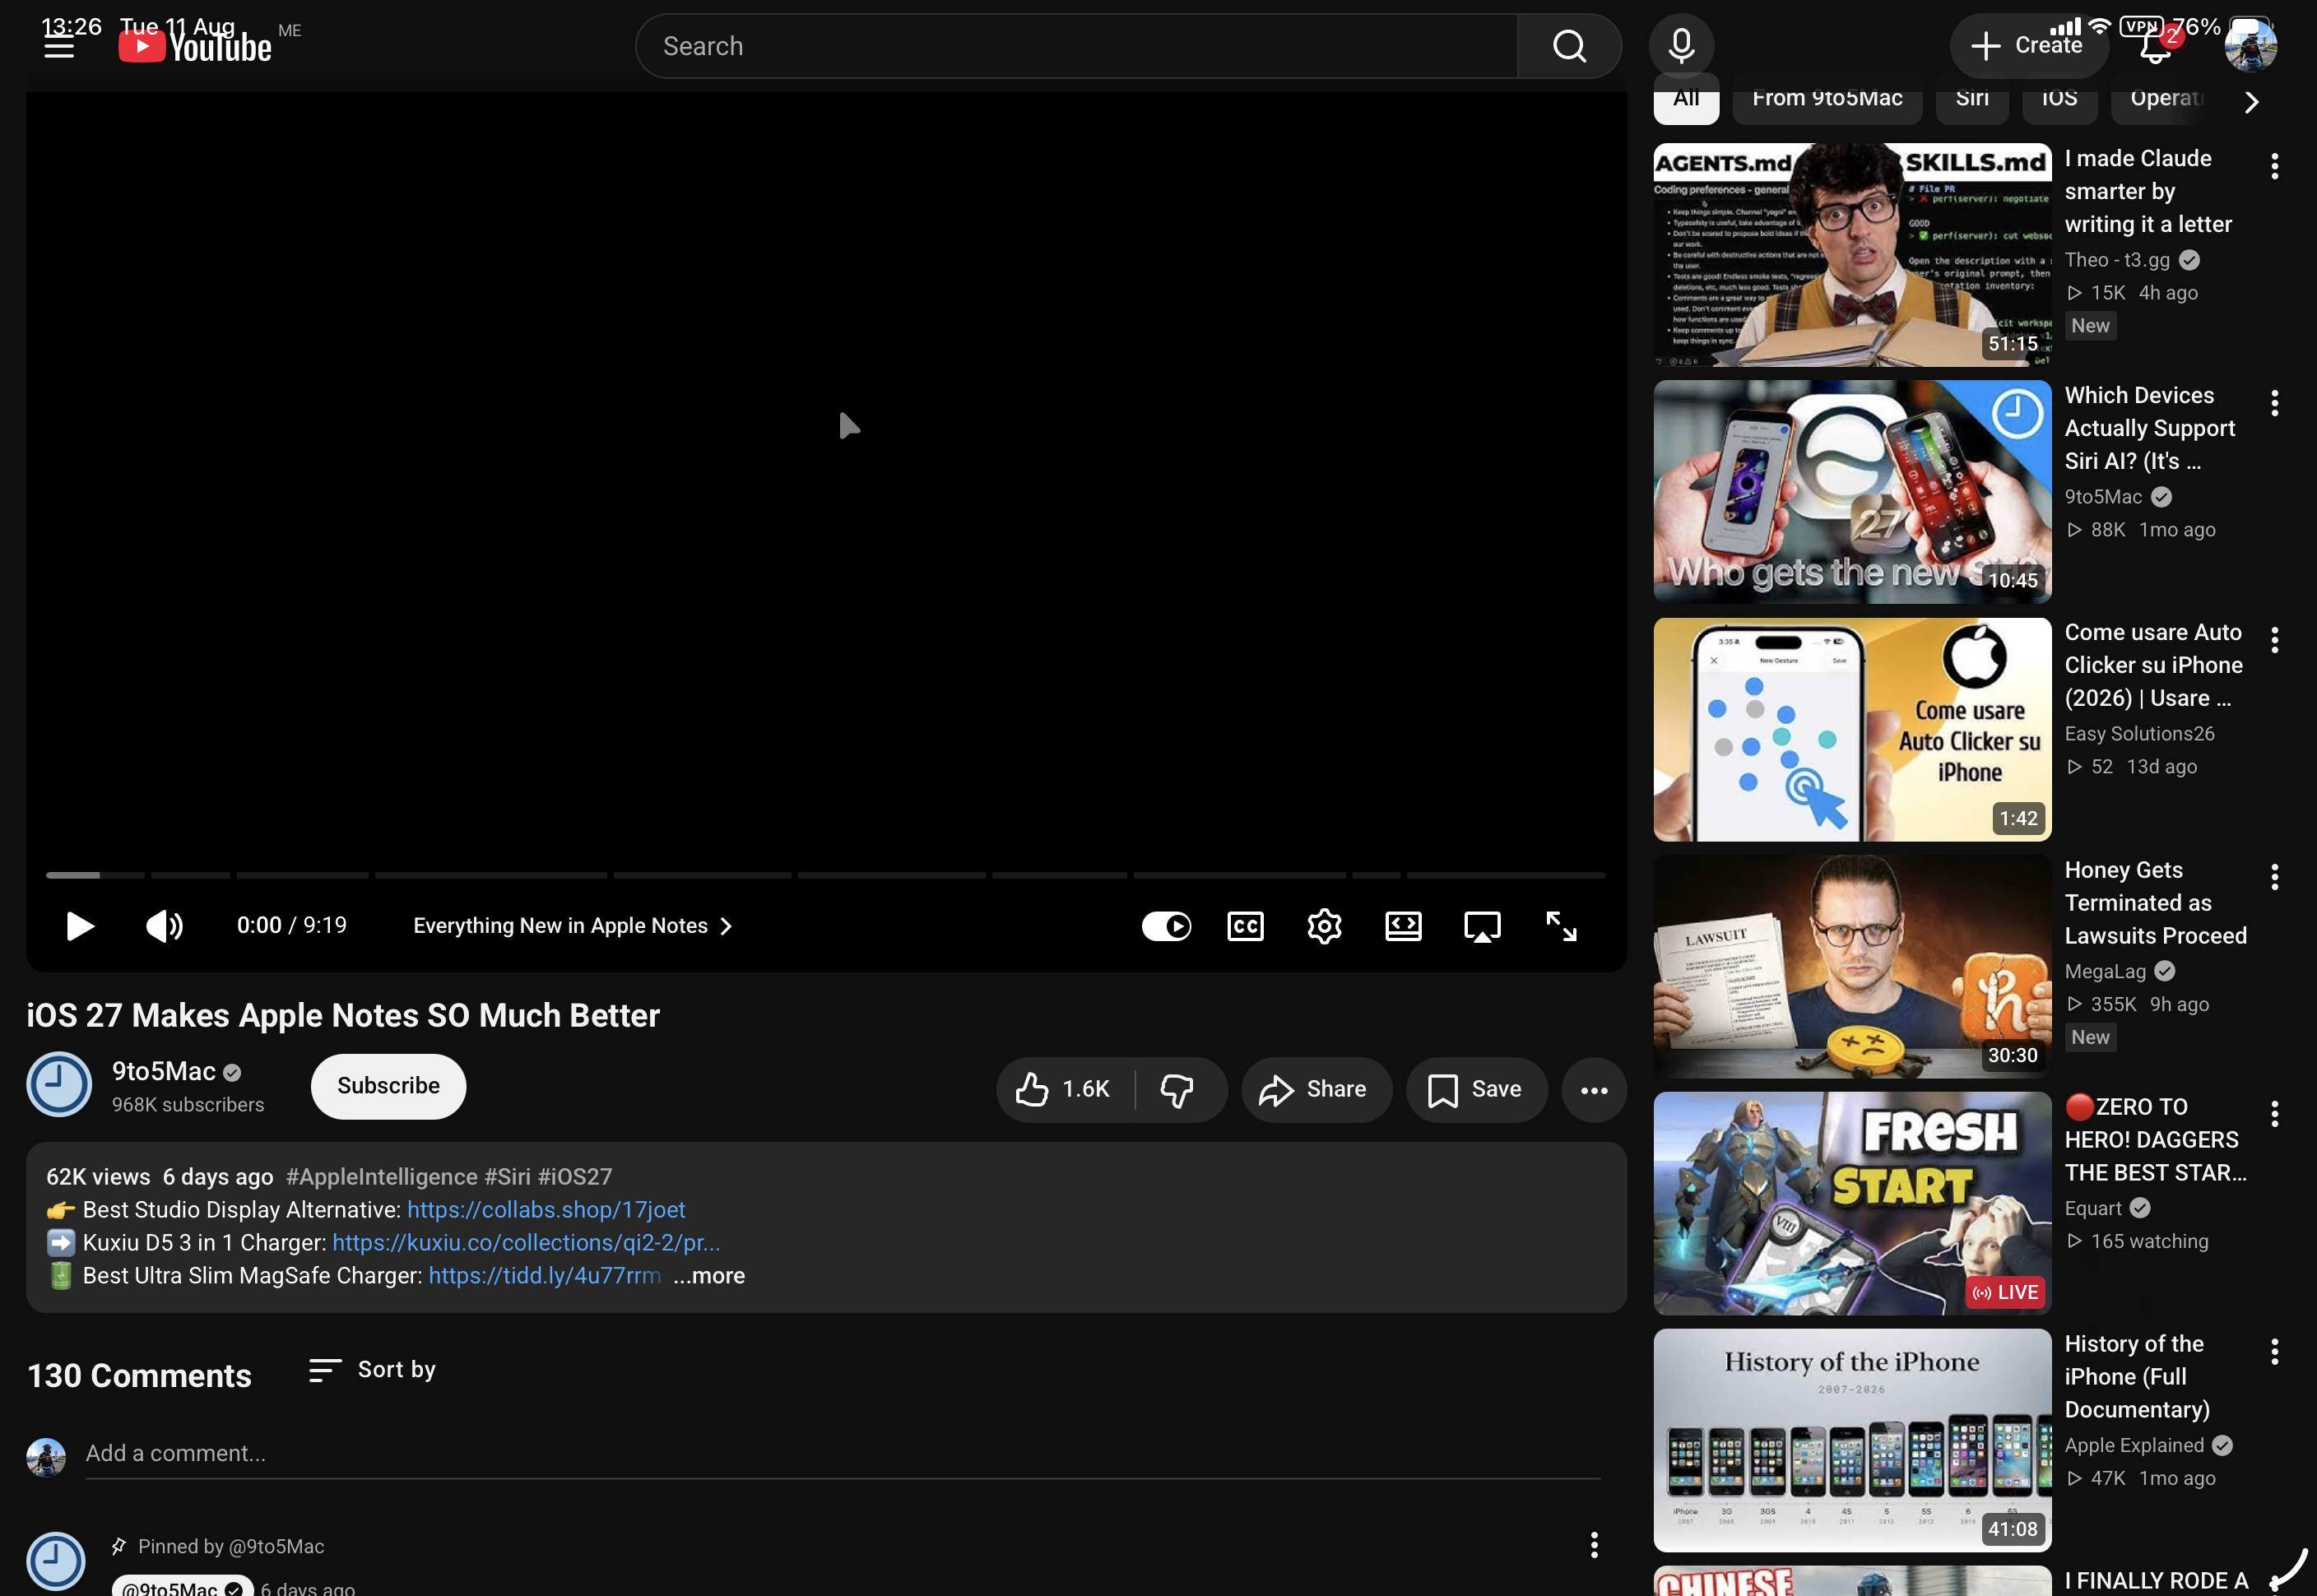The width and height of the screenshot is (2317, 1596).
Task: Click the 'Add a comment...' field
Action: 843,1454
